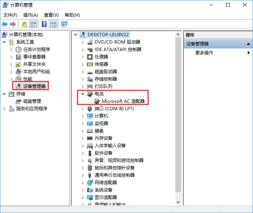The width and height of the screenshot is (253, 213).
Task: Click the device list vertical scrollbar thumb
Action: (178, 115)
